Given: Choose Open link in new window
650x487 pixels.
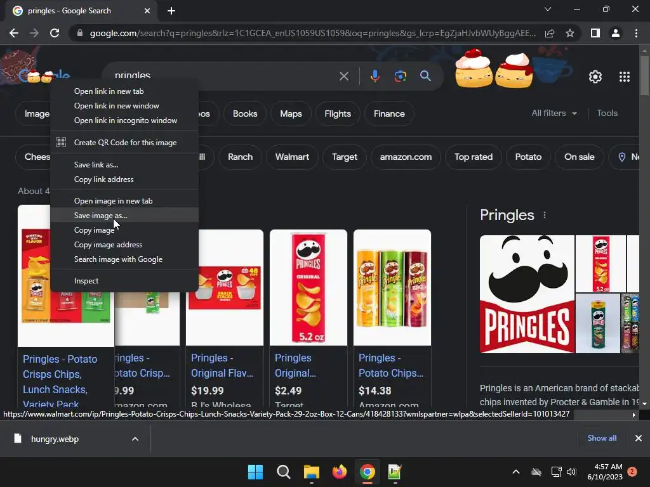Looking at the screenshot, I should (x=124, y=106).
